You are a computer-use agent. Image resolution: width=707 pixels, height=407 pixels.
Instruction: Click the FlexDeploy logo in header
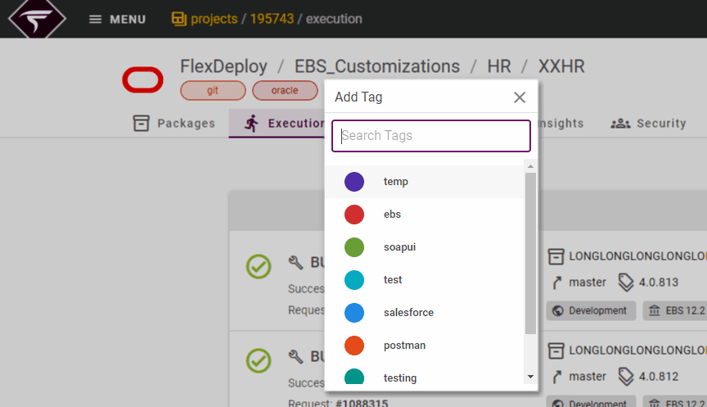point(38,19)
